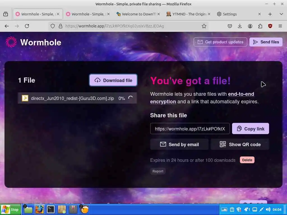Image resolution: width=287 pixels, height=215 pixels.
Task: Click the volume speaker tray icon
Action: click(268, 209)
